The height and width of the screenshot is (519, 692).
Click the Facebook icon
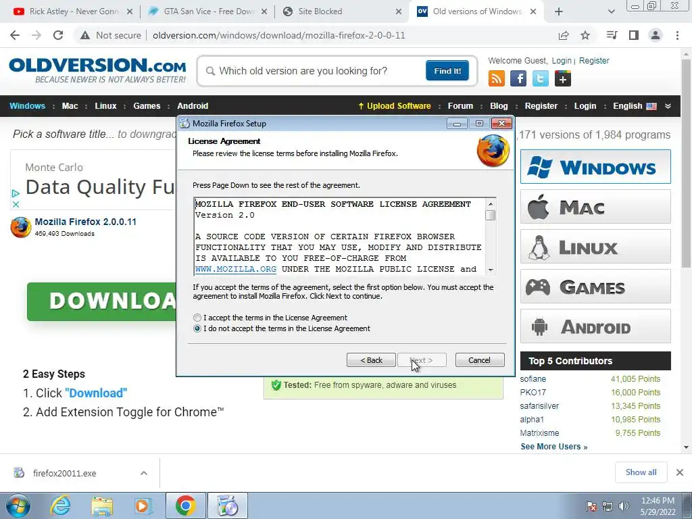[518, 78]
